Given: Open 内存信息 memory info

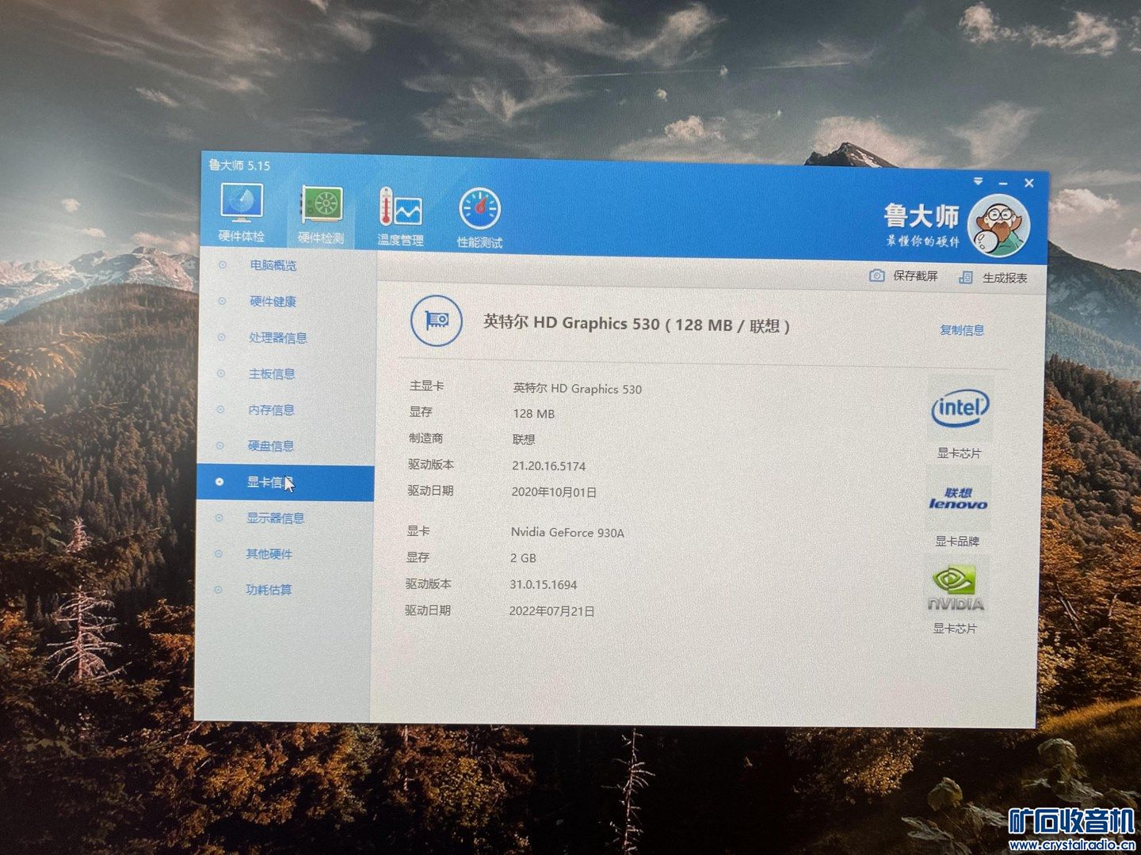Looking at the screenshot, I should (271, 410).
